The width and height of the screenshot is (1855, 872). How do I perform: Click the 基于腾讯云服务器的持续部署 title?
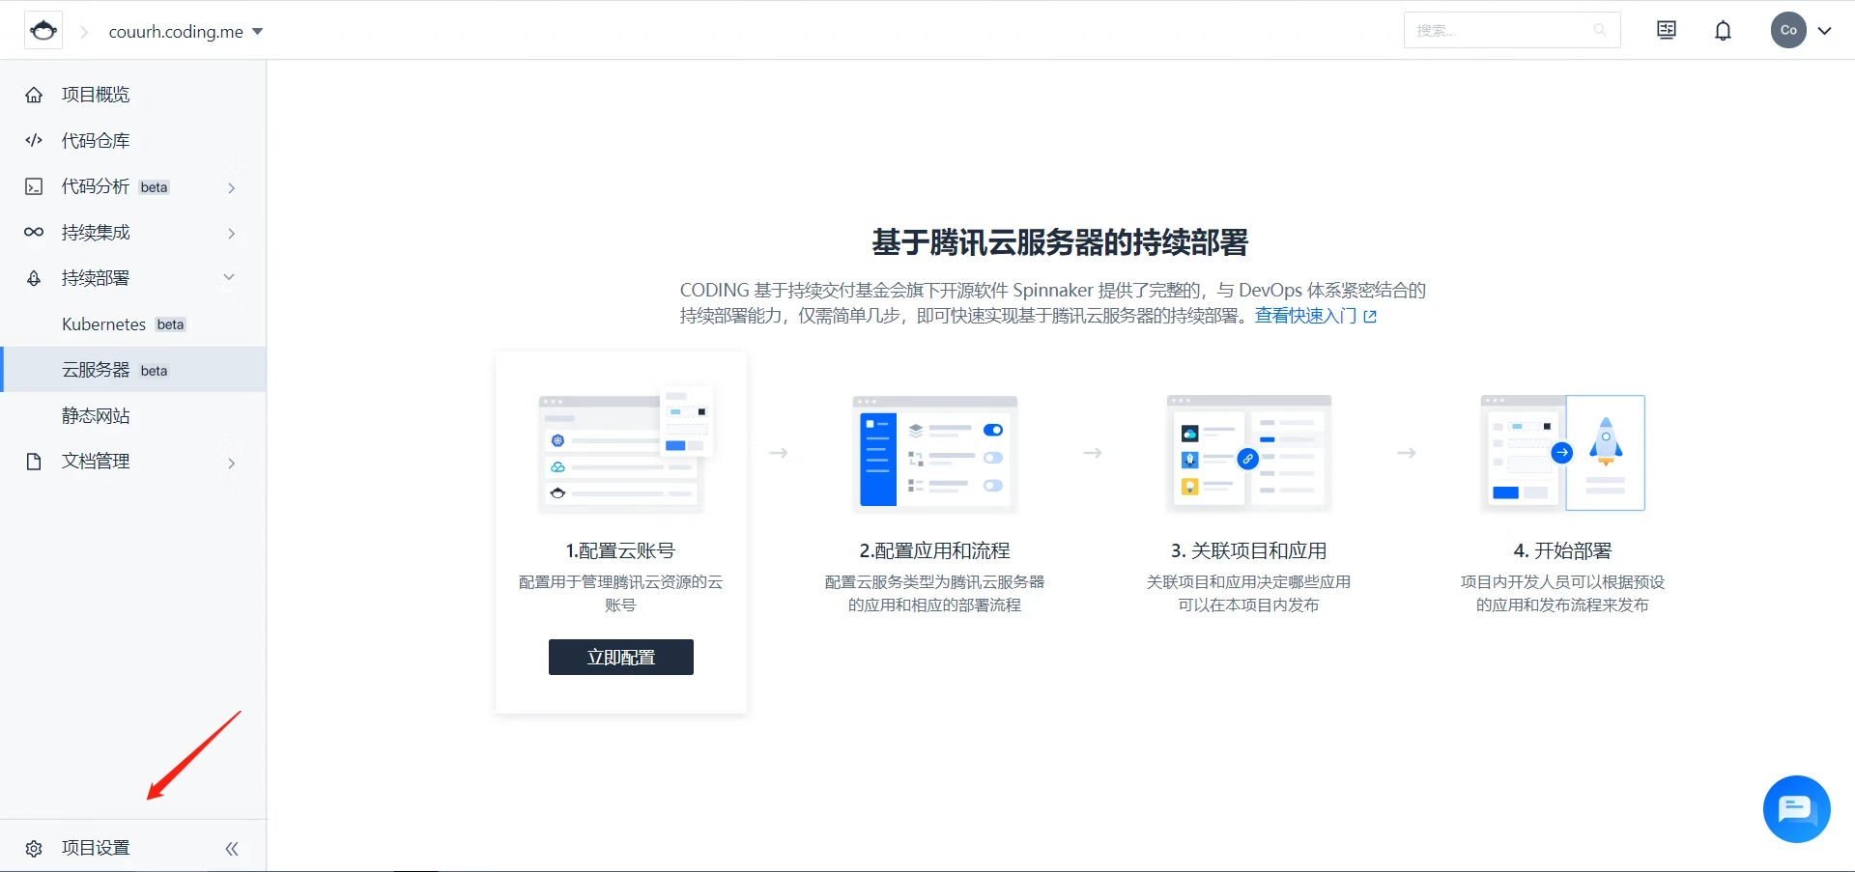pos(1060,242)
